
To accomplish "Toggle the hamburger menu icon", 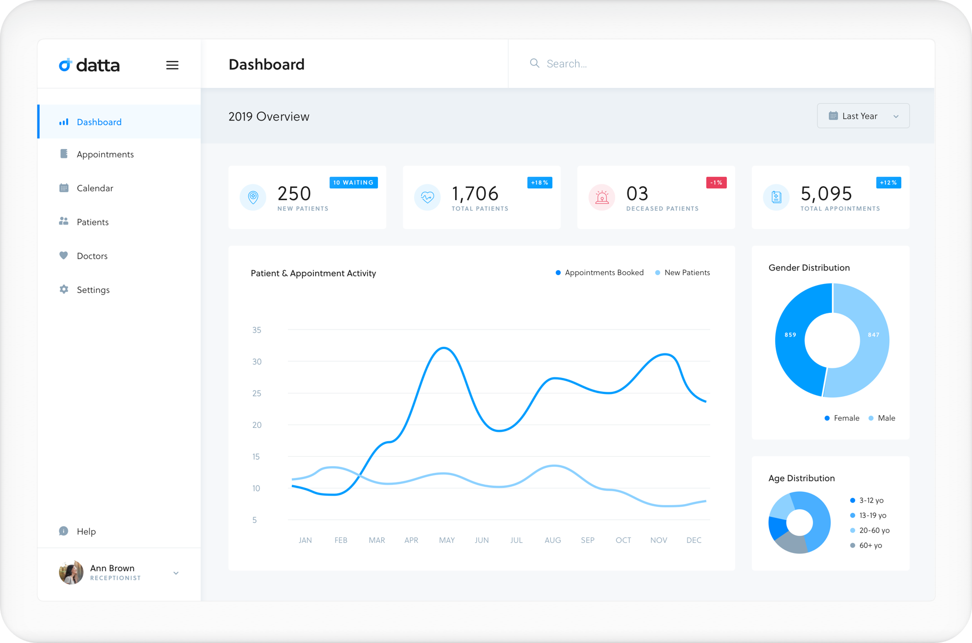I will pyautogui.click(x=172, y=65).
